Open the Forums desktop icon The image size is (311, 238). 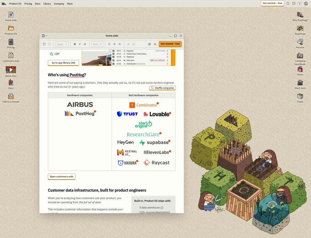pos(300,44)
